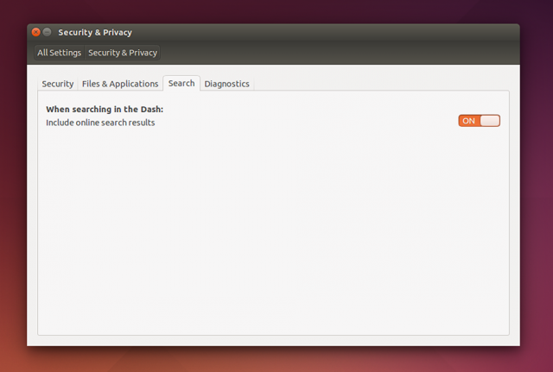Open the Security tab
This screenshot has height=372, width=553.
point(58,84)
